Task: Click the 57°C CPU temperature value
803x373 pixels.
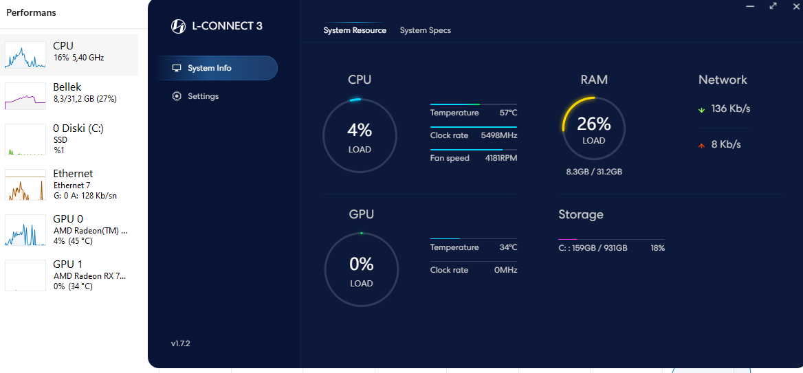Action: [508, 113]
